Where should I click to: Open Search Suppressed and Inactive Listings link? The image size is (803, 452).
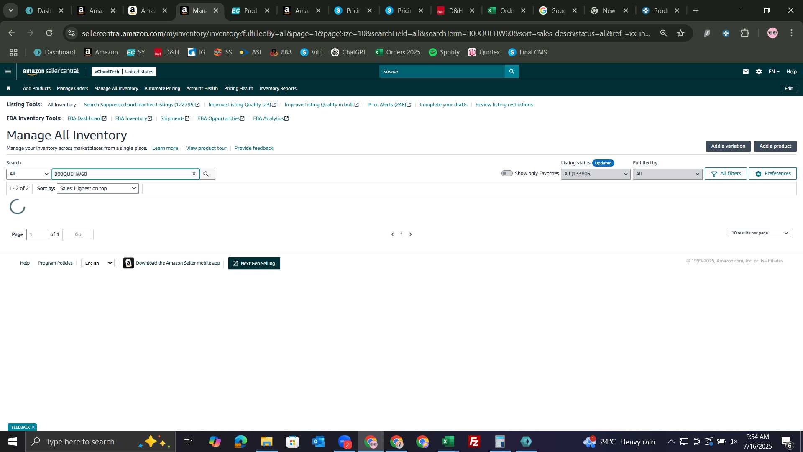[142, 105]
